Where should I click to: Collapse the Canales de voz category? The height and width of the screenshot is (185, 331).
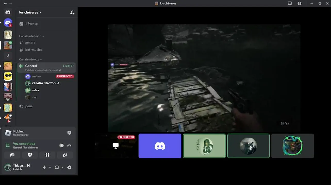30,60
